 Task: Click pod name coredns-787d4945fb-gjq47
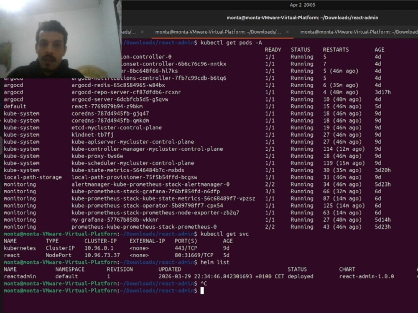click(110, 114)
